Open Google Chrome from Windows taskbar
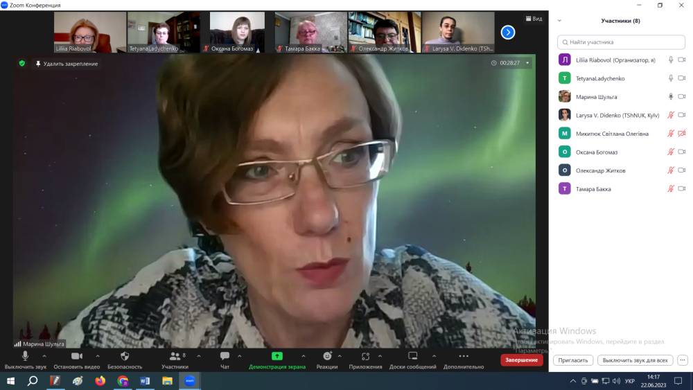The height and width of the screenshot is (390, 693). (x=123, y=381)
